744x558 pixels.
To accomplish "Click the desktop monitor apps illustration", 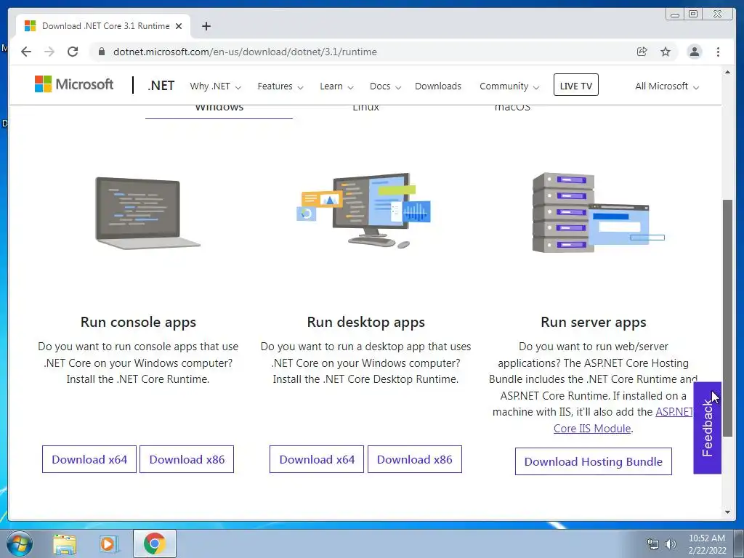I will coord(364,210).
